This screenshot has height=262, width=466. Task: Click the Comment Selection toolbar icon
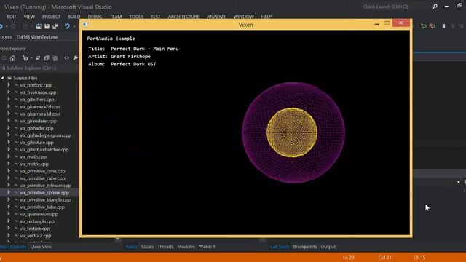(424, 26)
